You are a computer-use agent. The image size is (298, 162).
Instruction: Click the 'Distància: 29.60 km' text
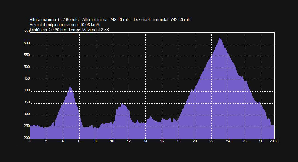pyautogui.click(x=48, y=30)
